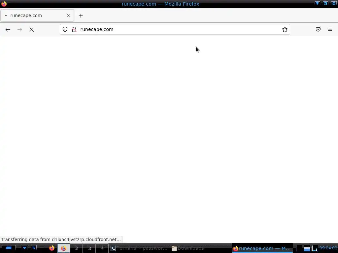The width and height of the screenshot is (338, 253).
Task: Click the title bar four-squares button
Action: coord(334,3)
